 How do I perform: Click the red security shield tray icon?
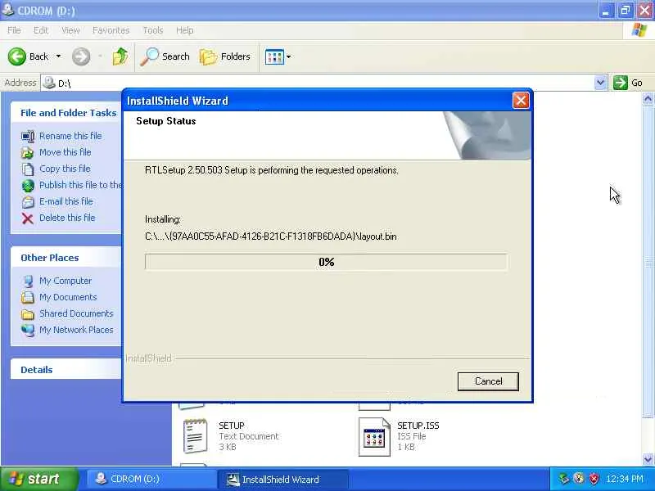(x=594, y=479)
